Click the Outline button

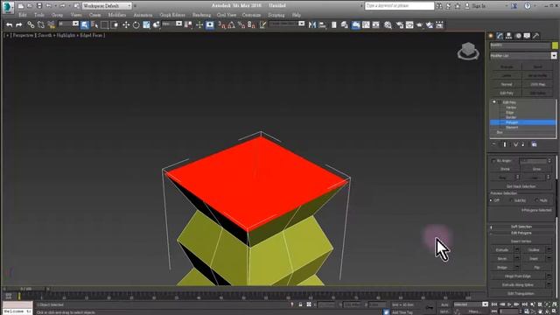tap(534, 250)
